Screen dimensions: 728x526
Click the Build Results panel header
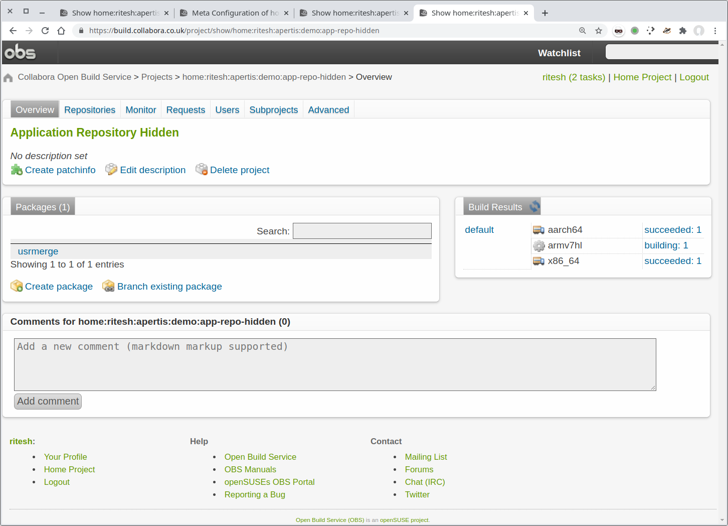(x=502, y=207)
